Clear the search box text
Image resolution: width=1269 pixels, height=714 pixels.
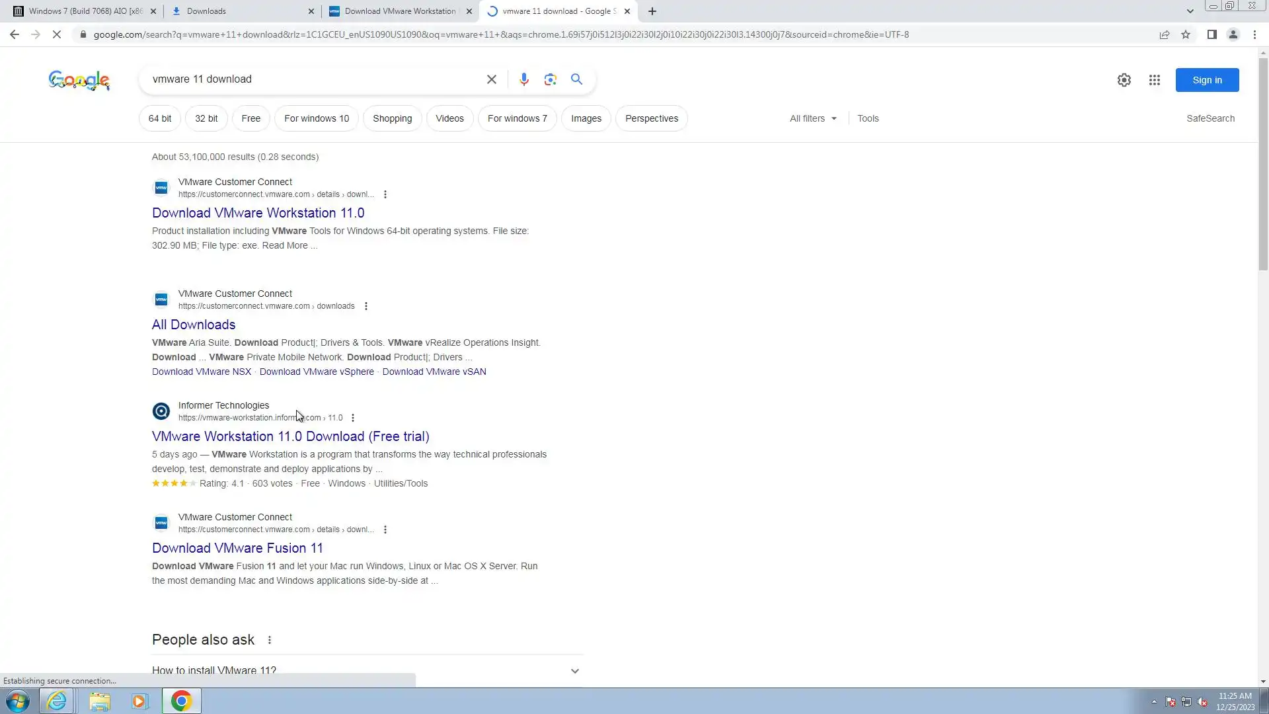click(x=491, y=79)
